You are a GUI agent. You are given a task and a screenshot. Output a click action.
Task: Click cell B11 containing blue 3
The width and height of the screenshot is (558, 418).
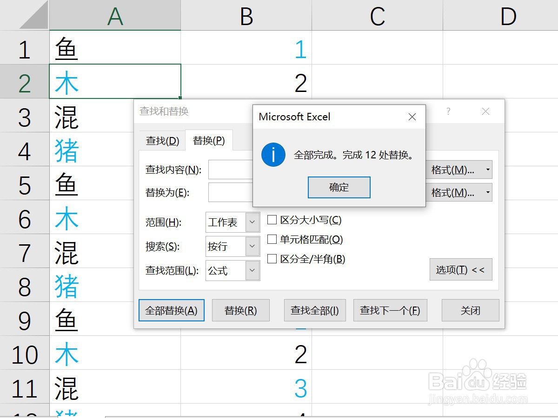coord(246,387)
